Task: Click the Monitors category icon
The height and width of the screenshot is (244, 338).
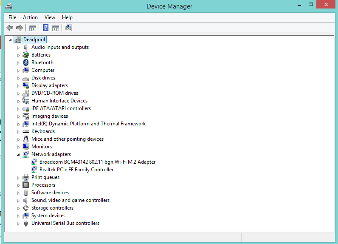Action: [x=26, y=147]
